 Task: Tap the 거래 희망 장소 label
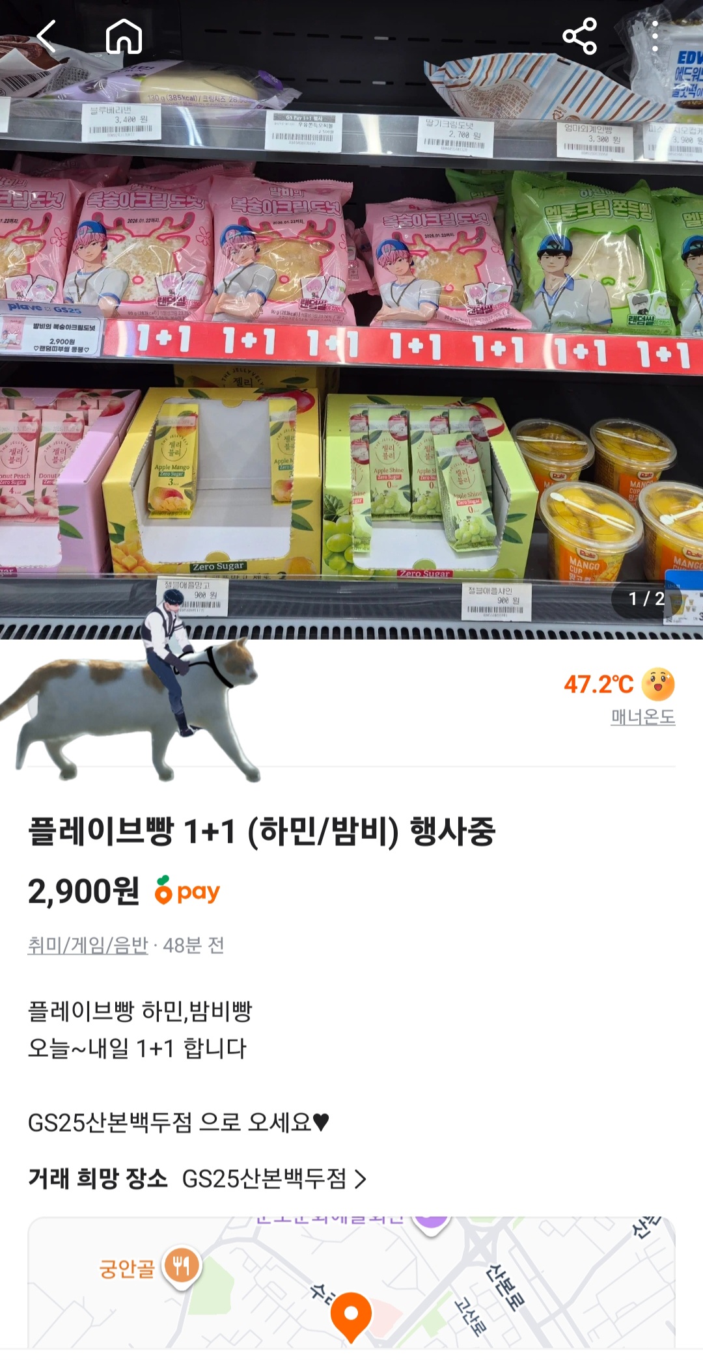click(x=98, y=1178)
